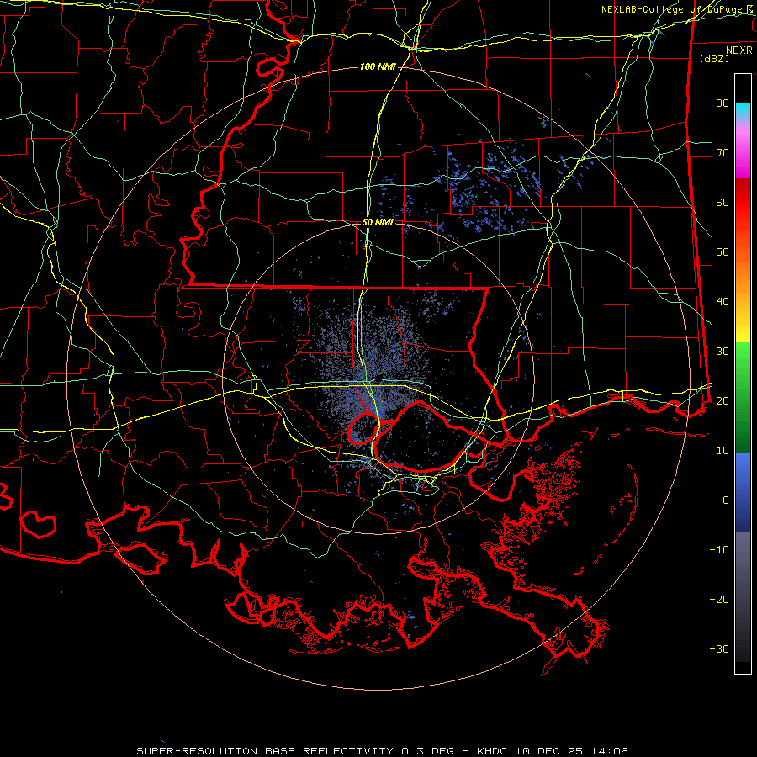Click the "100 NMI" range ring label
757x757 pixels.
[x=378, y=66]
